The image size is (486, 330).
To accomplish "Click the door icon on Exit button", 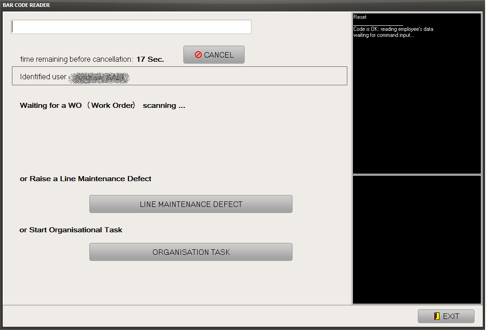I will (437, 316).
